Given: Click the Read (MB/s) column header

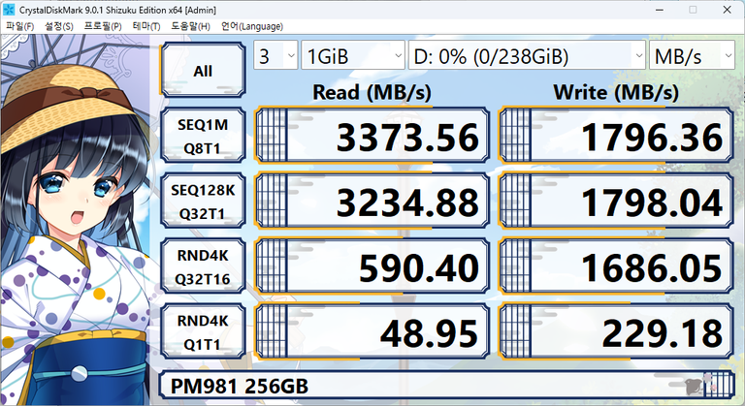Looking at the screenshot, I should coord(372,92).
